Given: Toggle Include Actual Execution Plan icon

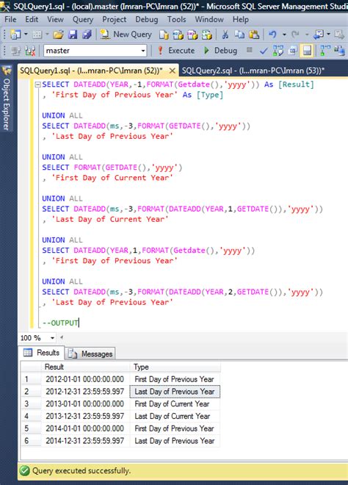Looking at the screenshot, I should coord(325,51).
